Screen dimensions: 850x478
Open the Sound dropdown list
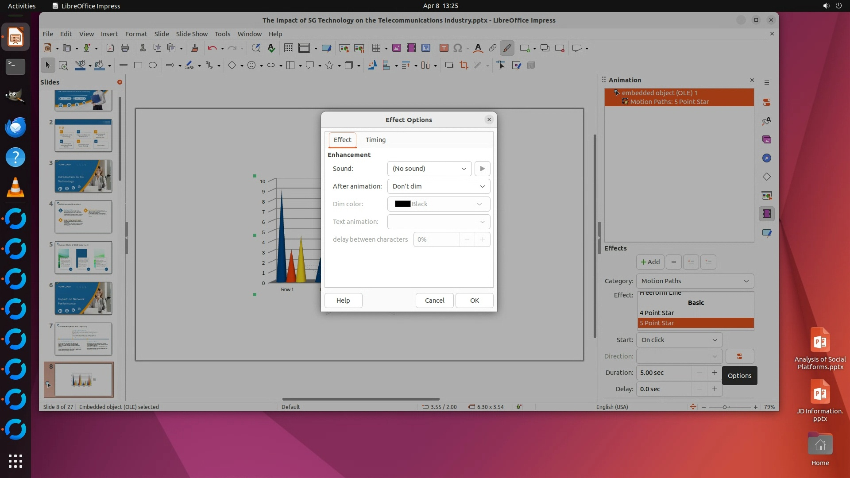[x=429, y=169]
